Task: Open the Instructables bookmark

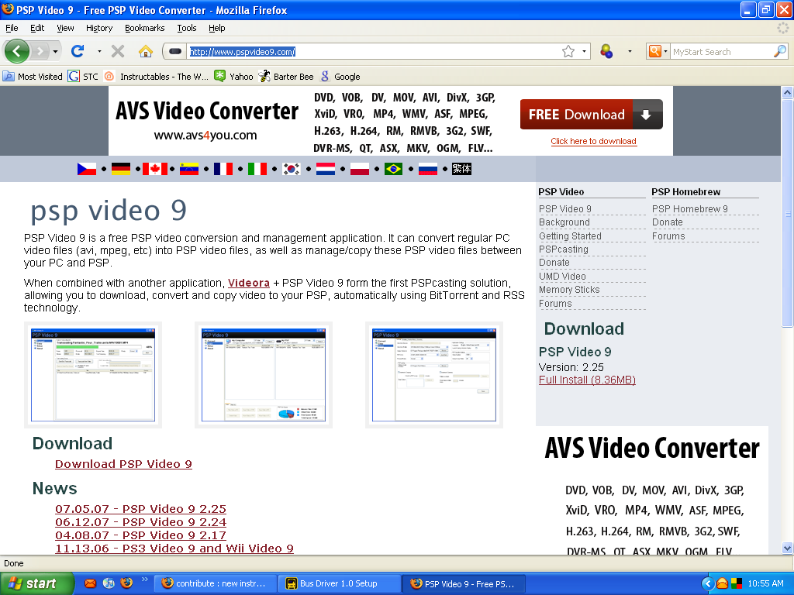Action: click(157, 77)
